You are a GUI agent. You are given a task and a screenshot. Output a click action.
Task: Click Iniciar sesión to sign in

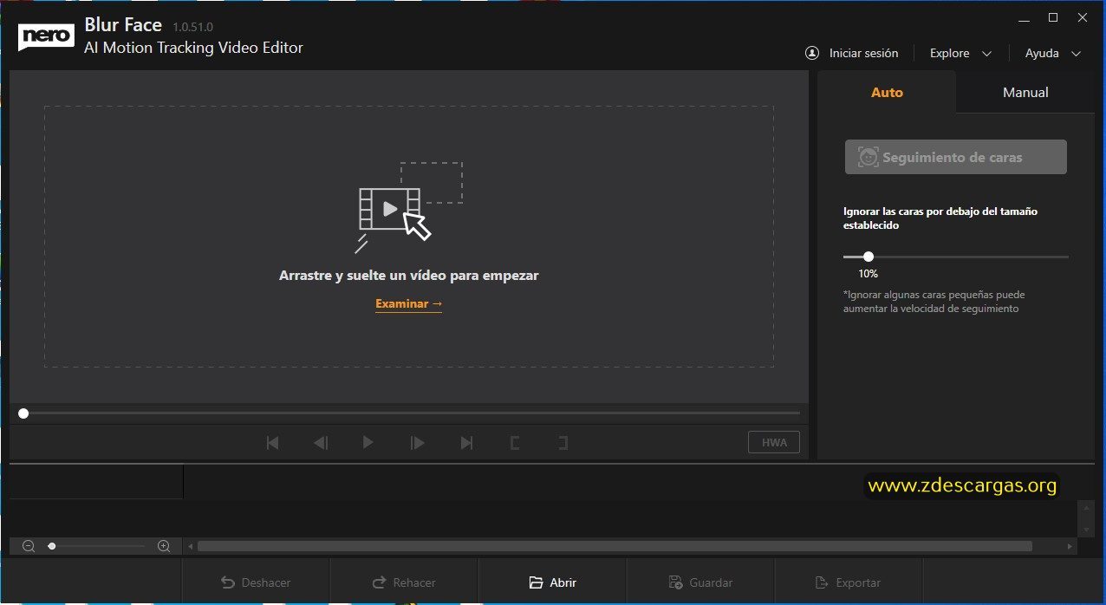863,53
